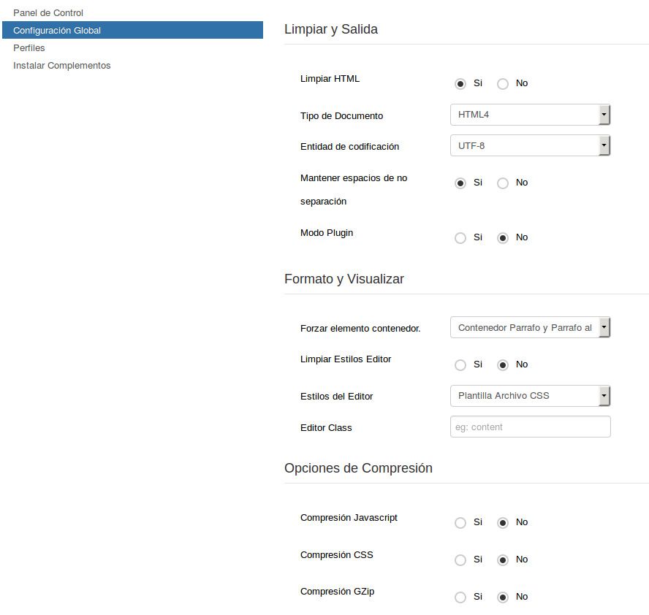Open Perfiles sidebar item
The height and width of the screenshot is (615, 649).
tap(29, 48)
